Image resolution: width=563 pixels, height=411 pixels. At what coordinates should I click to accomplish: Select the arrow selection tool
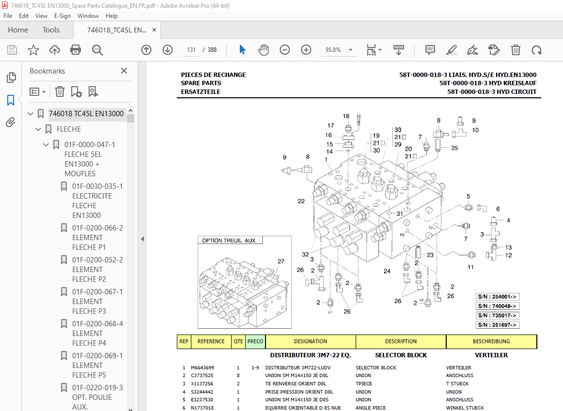point(242,50)
